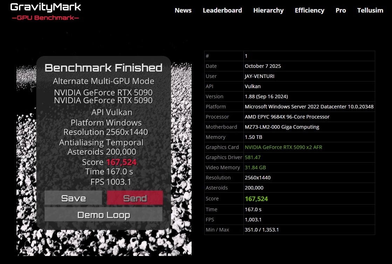The width and height of the screenshot is (392, 264).
Task: Navigate to the Efficiency page
Action: [x=309, y=10]
